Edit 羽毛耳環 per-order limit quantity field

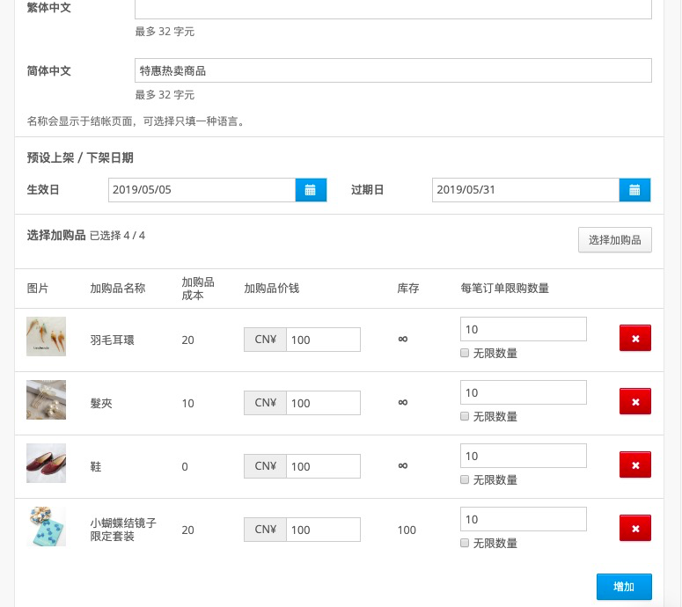point(524,329)
